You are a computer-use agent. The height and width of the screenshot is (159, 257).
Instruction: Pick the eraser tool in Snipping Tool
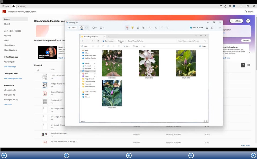[138, 28]
